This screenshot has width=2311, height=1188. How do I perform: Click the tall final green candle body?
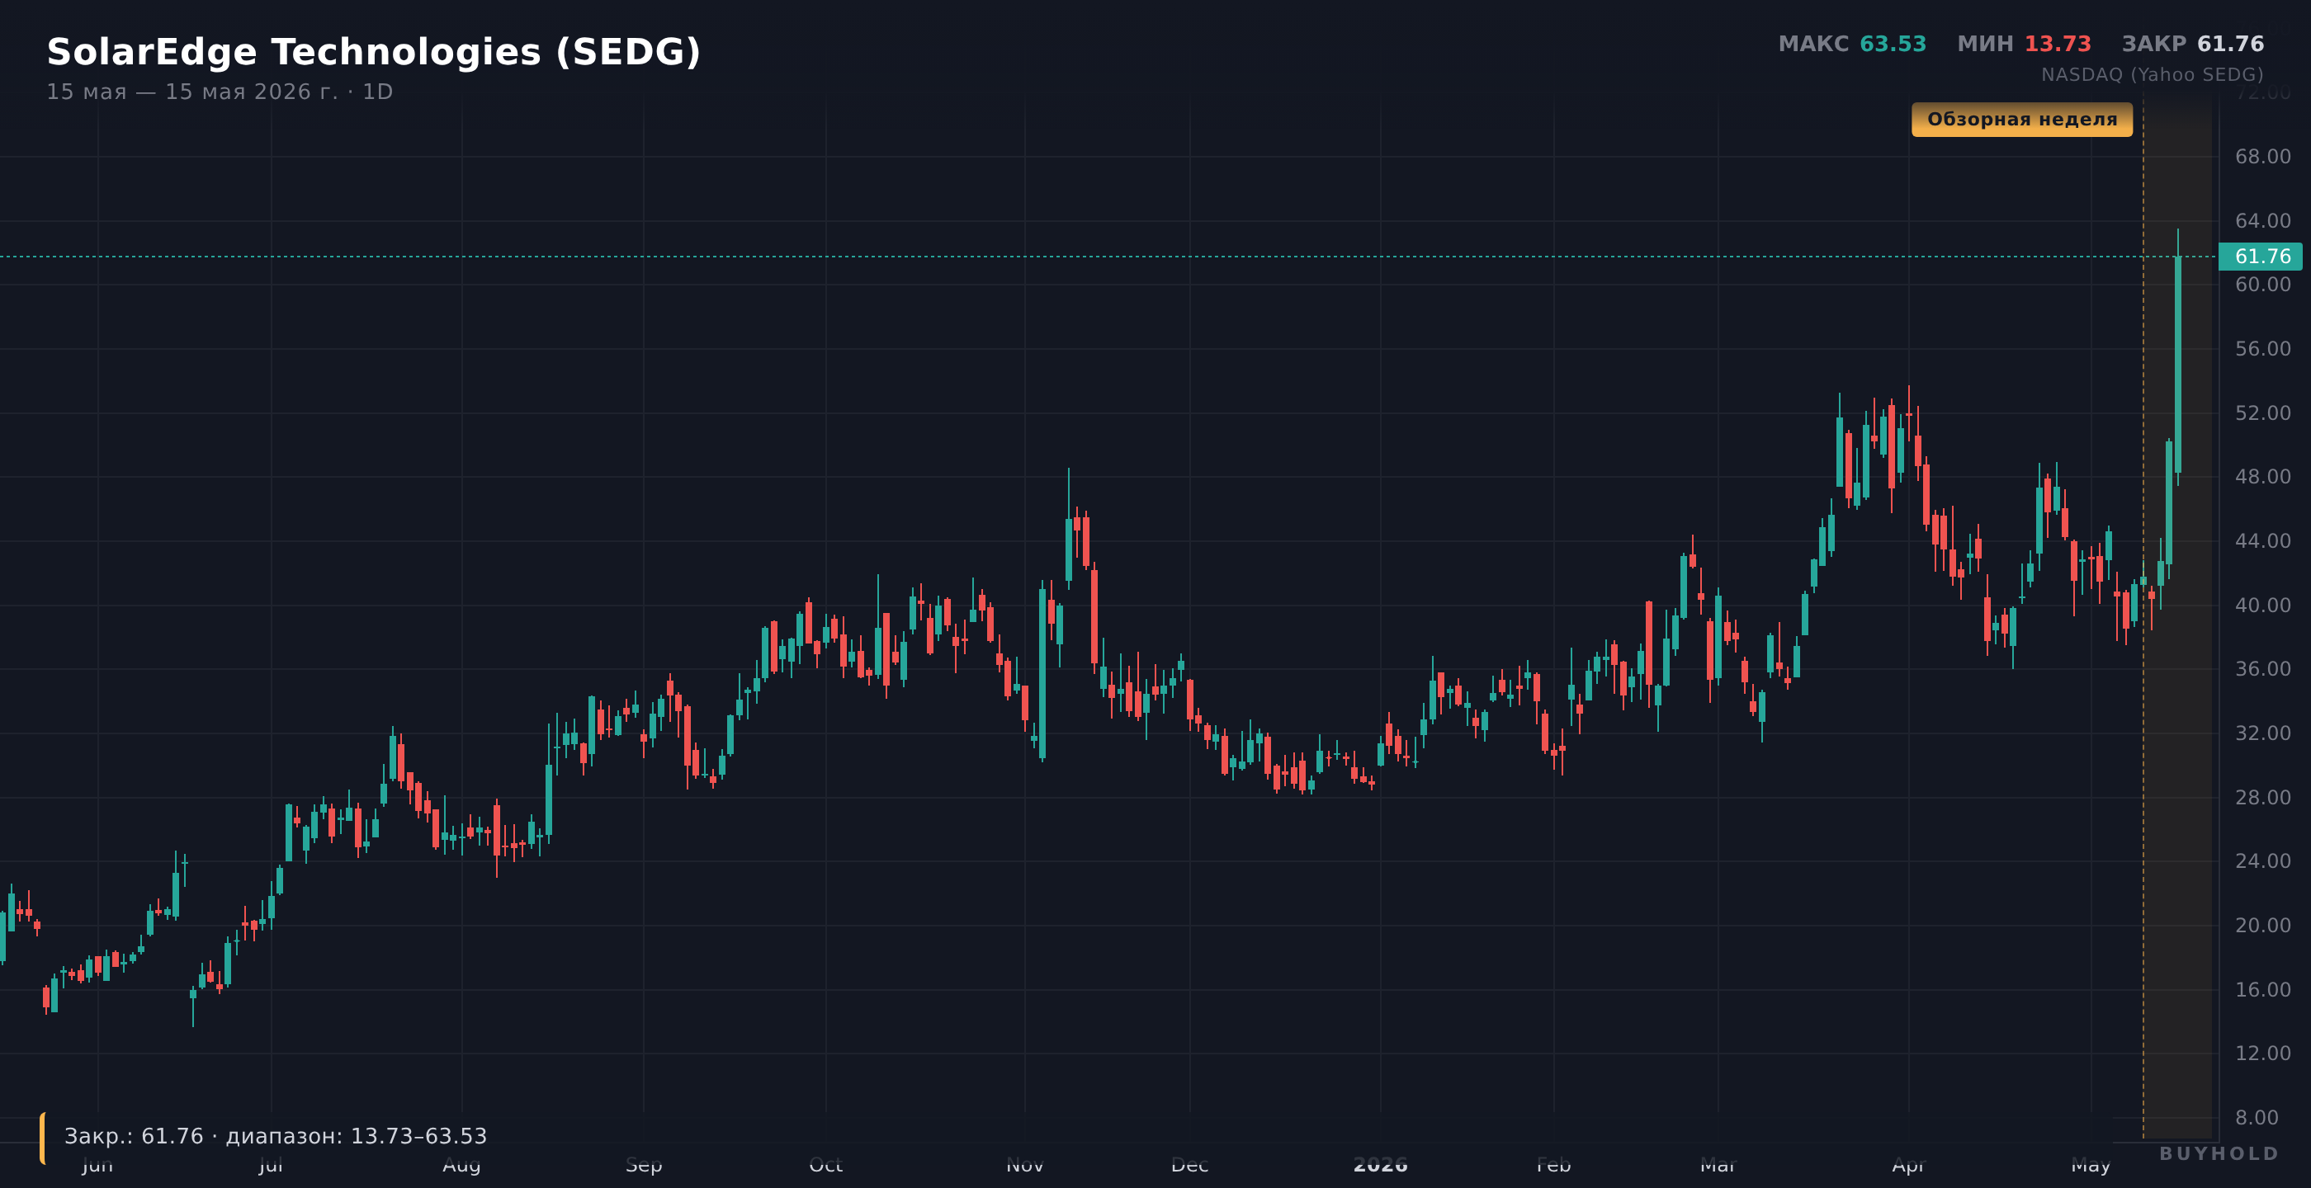(2177, 365)
